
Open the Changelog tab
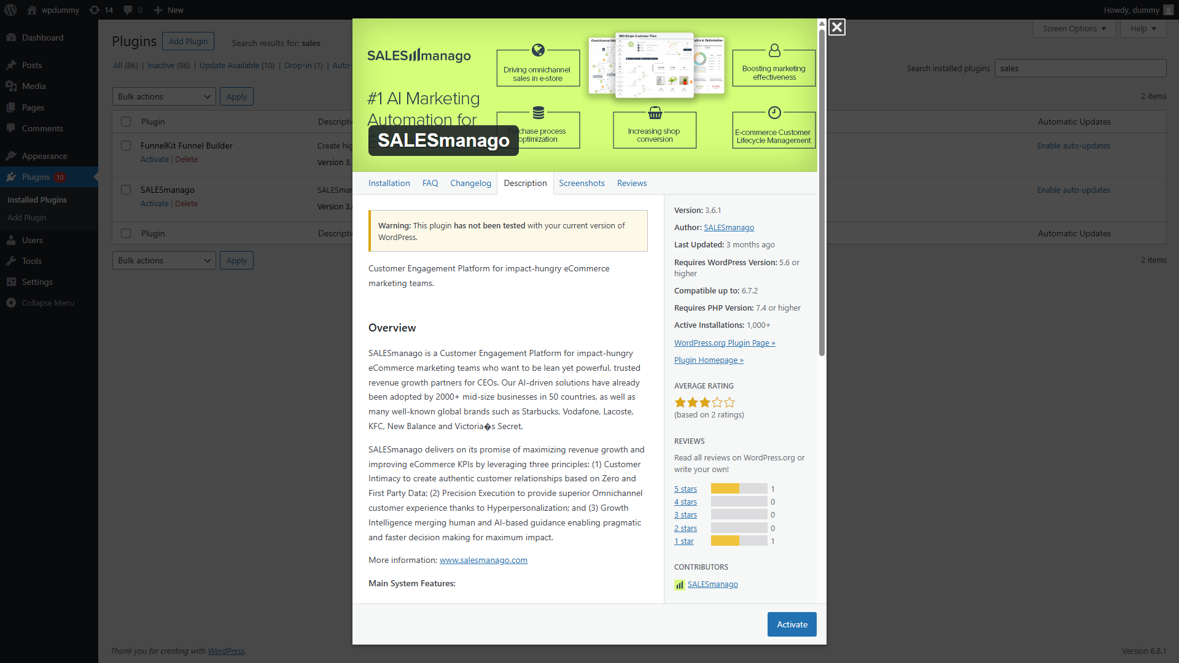coord(470,183)
